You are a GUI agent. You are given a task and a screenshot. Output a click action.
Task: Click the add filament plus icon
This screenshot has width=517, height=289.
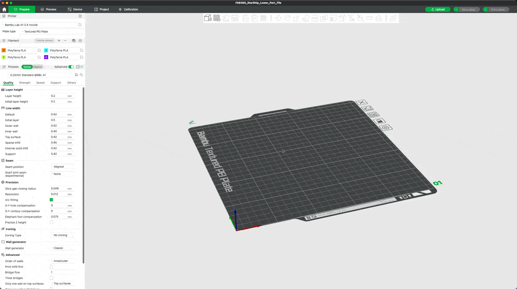(x=59, y=40)
